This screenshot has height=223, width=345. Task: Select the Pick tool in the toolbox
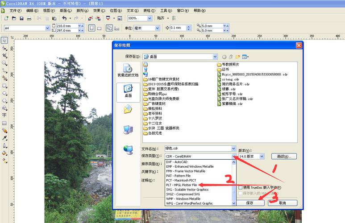click(4, 40)
